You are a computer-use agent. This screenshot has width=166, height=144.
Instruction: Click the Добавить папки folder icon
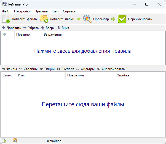coord(44,19)
